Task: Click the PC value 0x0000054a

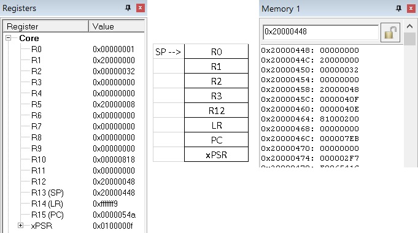Action: tap(114, 215)
